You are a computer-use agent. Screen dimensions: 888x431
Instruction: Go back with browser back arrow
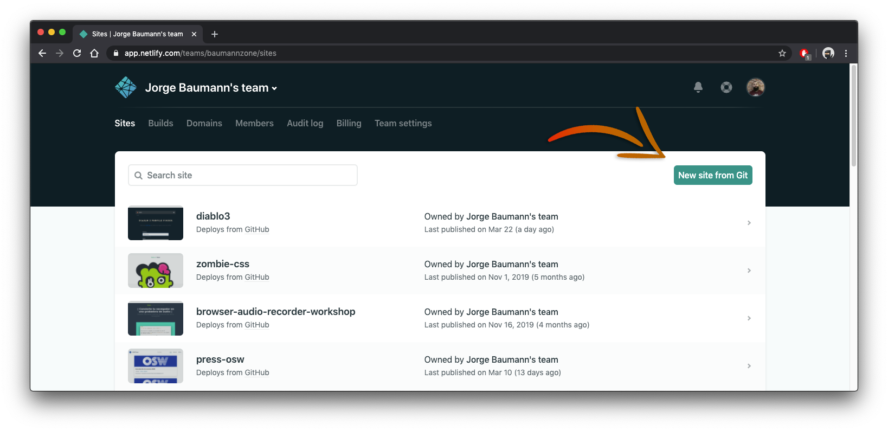42,53
